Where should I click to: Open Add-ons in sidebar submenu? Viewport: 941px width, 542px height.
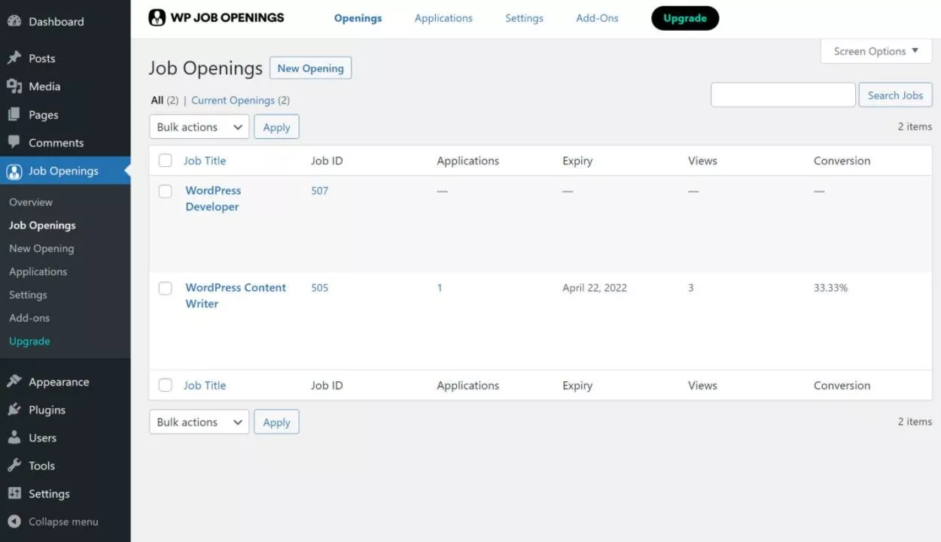coord(29,318)
